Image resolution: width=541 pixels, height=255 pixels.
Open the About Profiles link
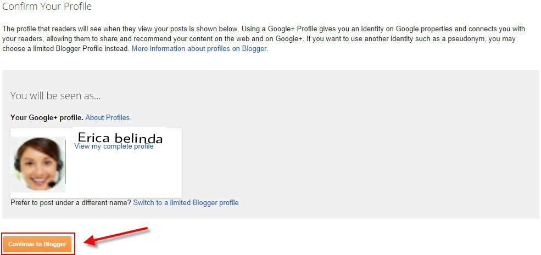coord(108,117)
